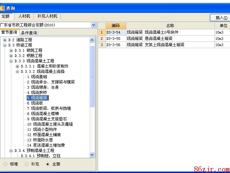Click the 插入 button
Image resolution: width=230 pixels, height=173 pixels.
(221, 17)
